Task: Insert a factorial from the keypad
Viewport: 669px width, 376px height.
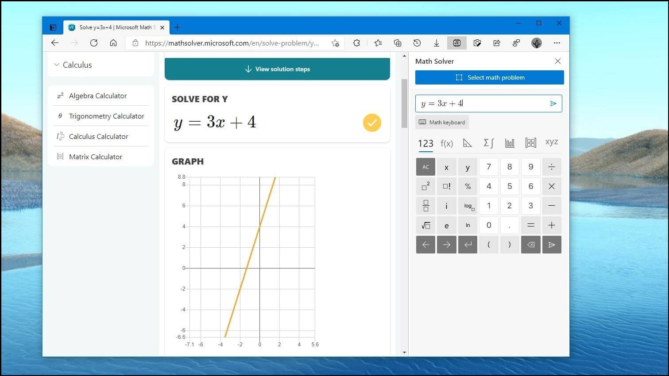Action: pyautogui.click(x=446, y=186)
